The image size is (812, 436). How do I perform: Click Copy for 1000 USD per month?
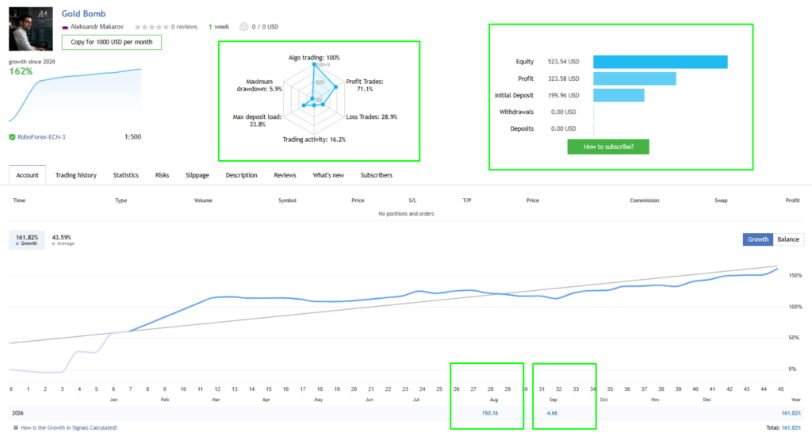pos(111,42)
